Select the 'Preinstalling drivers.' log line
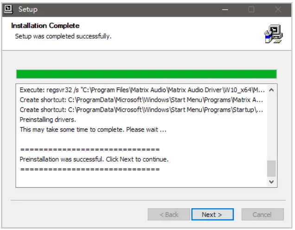 pos(48,120)
